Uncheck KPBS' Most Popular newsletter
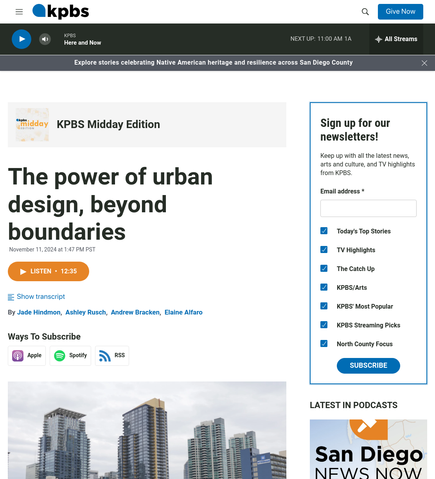 click(x=324, y=306)
